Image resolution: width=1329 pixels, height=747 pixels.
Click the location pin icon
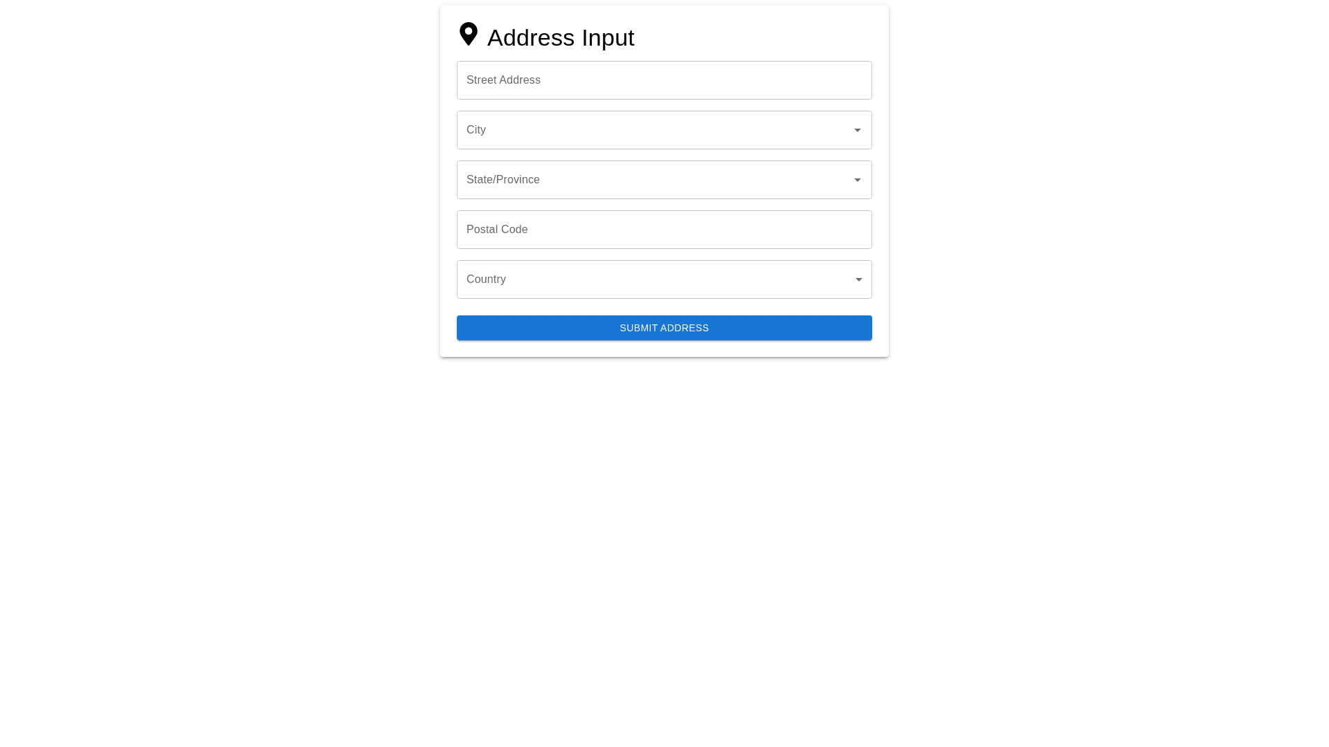point(469,35)
